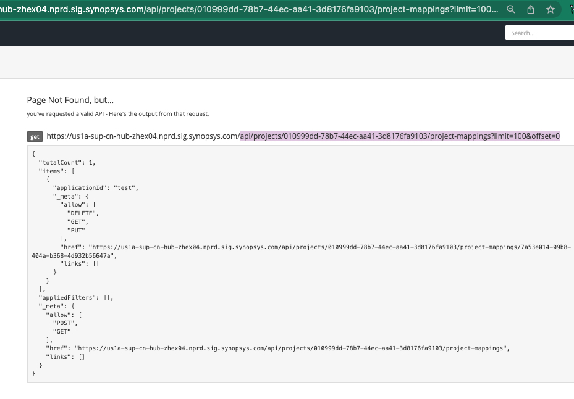Click the '"totalCount": 1,' line
This screenshot has height=399, width=574.
click(x=67, y=163)
